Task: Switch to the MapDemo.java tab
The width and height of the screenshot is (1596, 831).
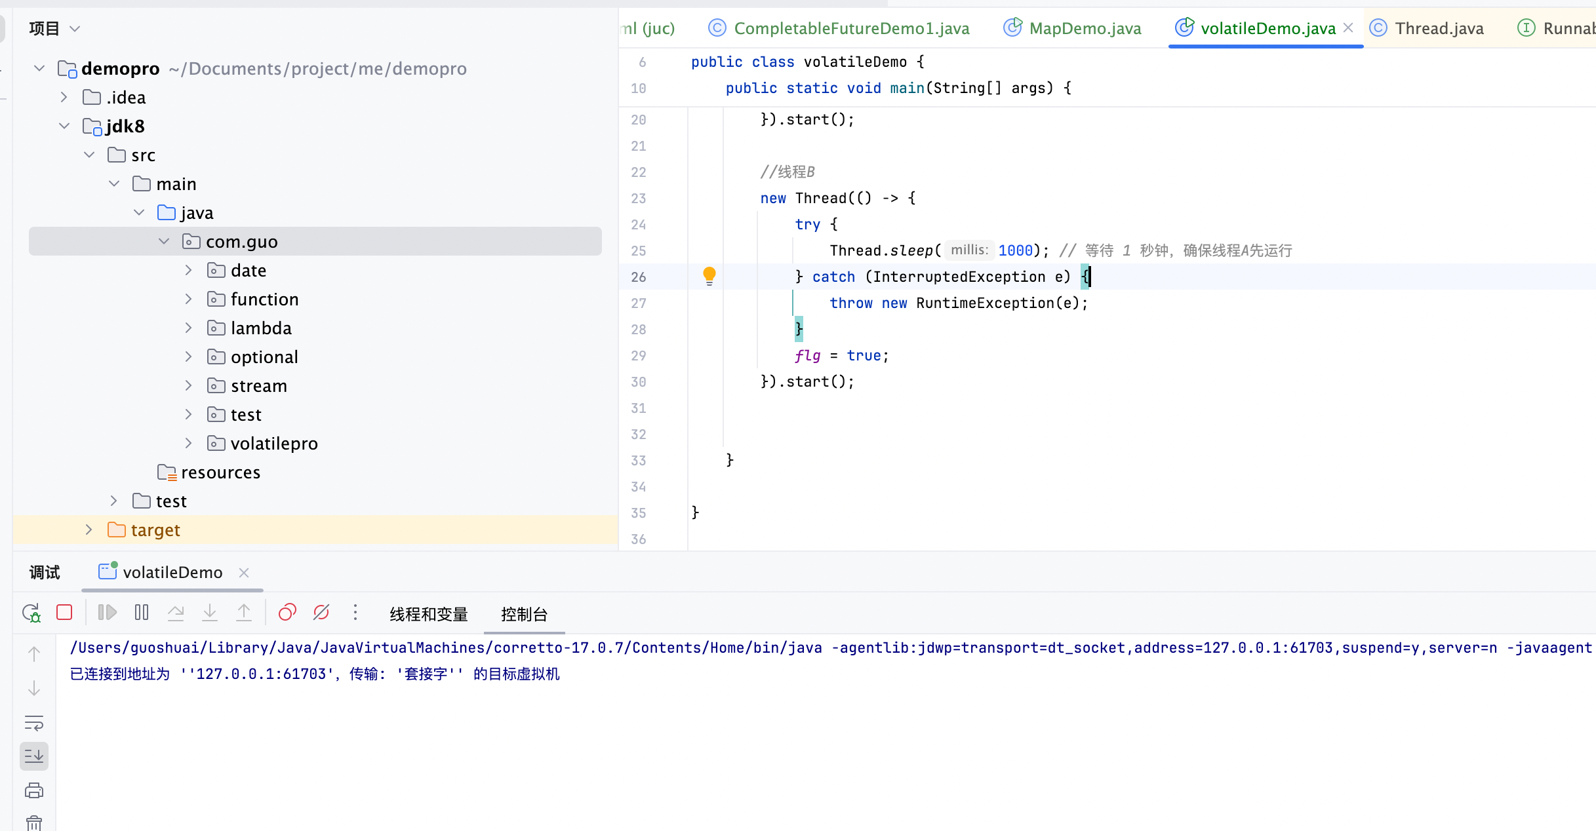Action: tap(1073, 28)
